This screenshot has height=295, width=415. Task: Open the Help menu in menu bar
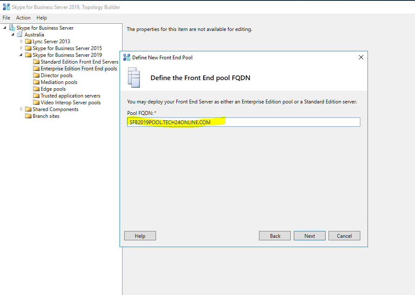(42, 18)
